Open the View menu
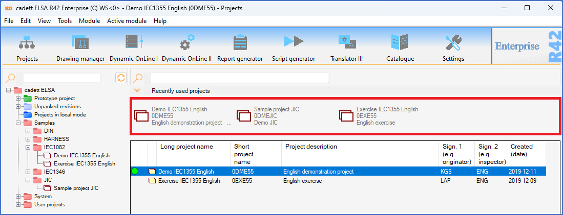Viewport: 563px width, 215px height. (44, 21)
